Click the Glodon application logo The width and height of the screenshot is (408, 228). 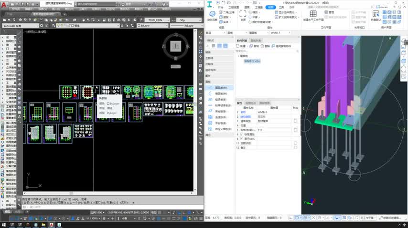(x=209, y=4)
